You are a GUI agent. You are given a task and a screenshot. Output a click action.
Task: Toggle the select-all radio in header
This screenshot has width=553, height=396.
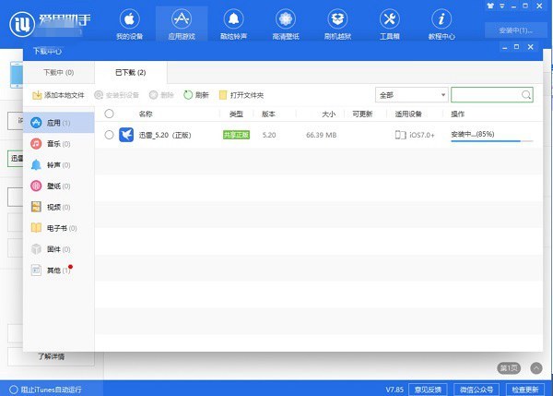(110, 114)
